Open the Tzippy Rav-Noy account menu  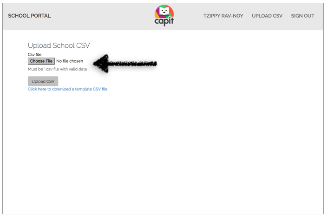223,16
